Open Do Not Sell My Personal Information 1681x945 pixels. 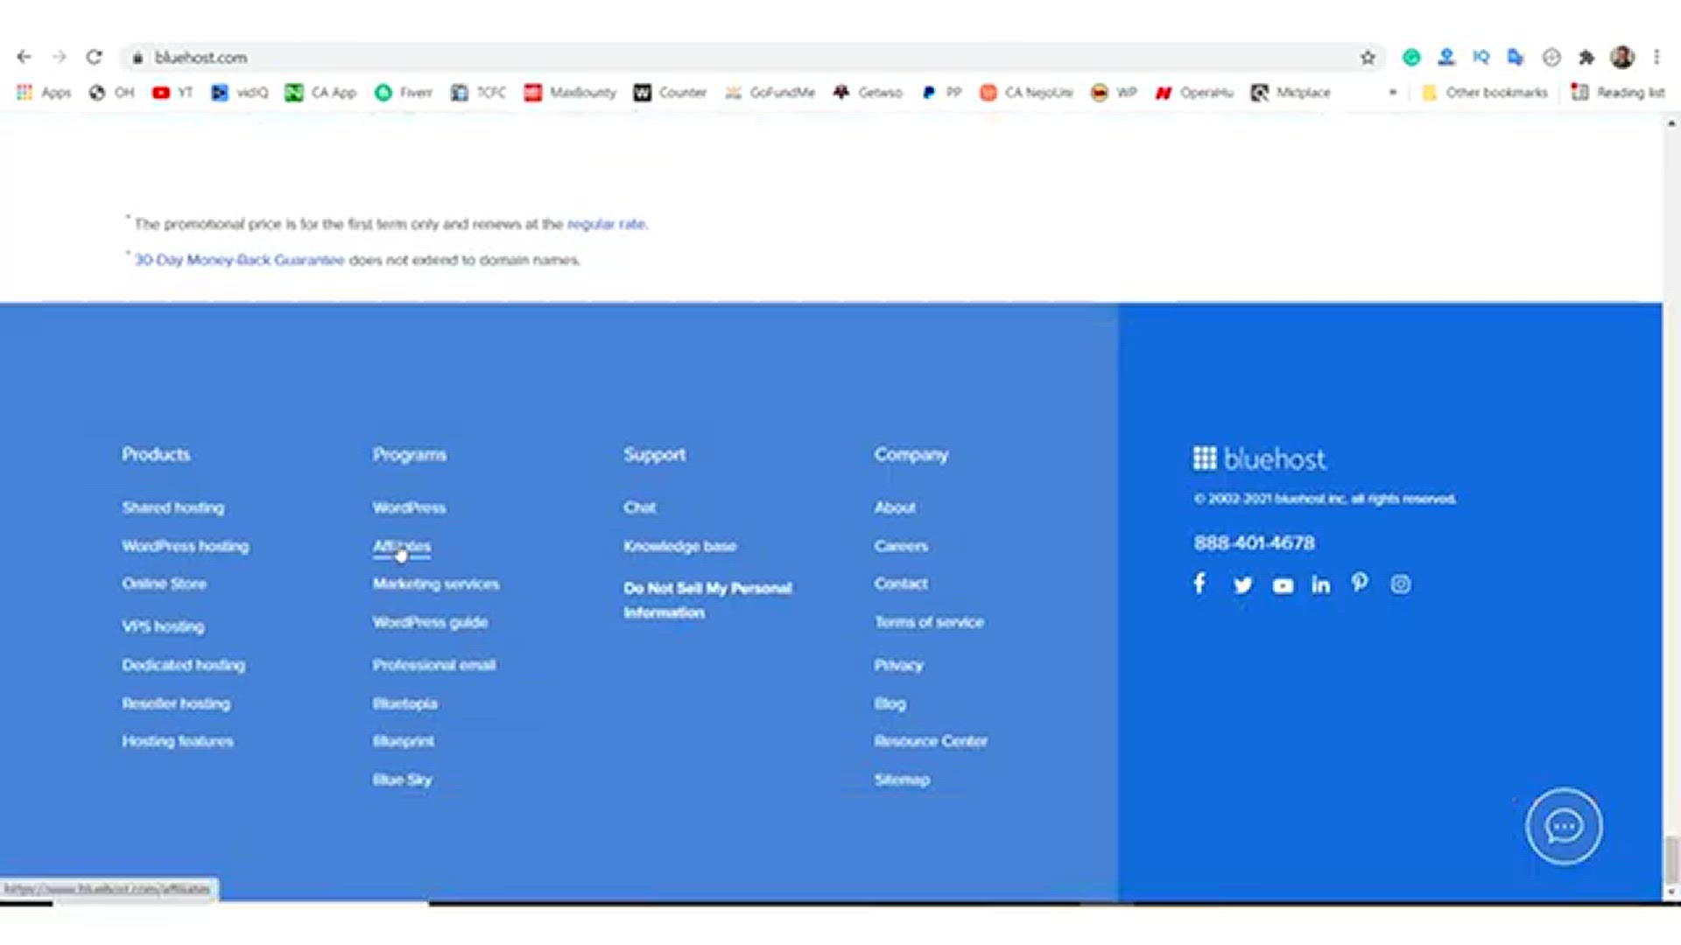pos(707,600)
